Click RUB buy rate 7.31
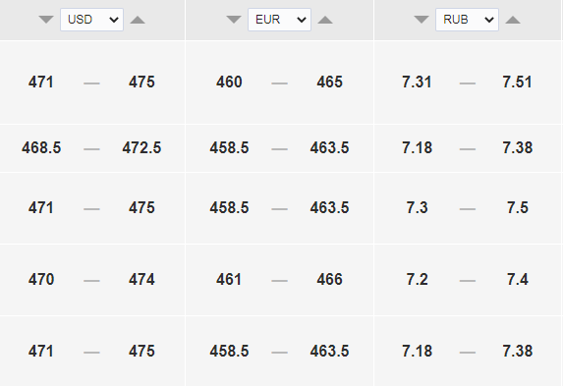Viewport: 563px width, 386px height. tap(417, 83)
